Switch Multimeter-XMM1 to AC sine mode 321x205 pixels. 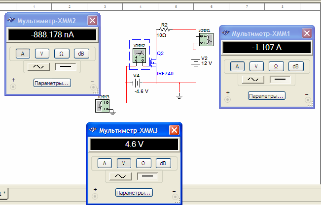point(253,80)
